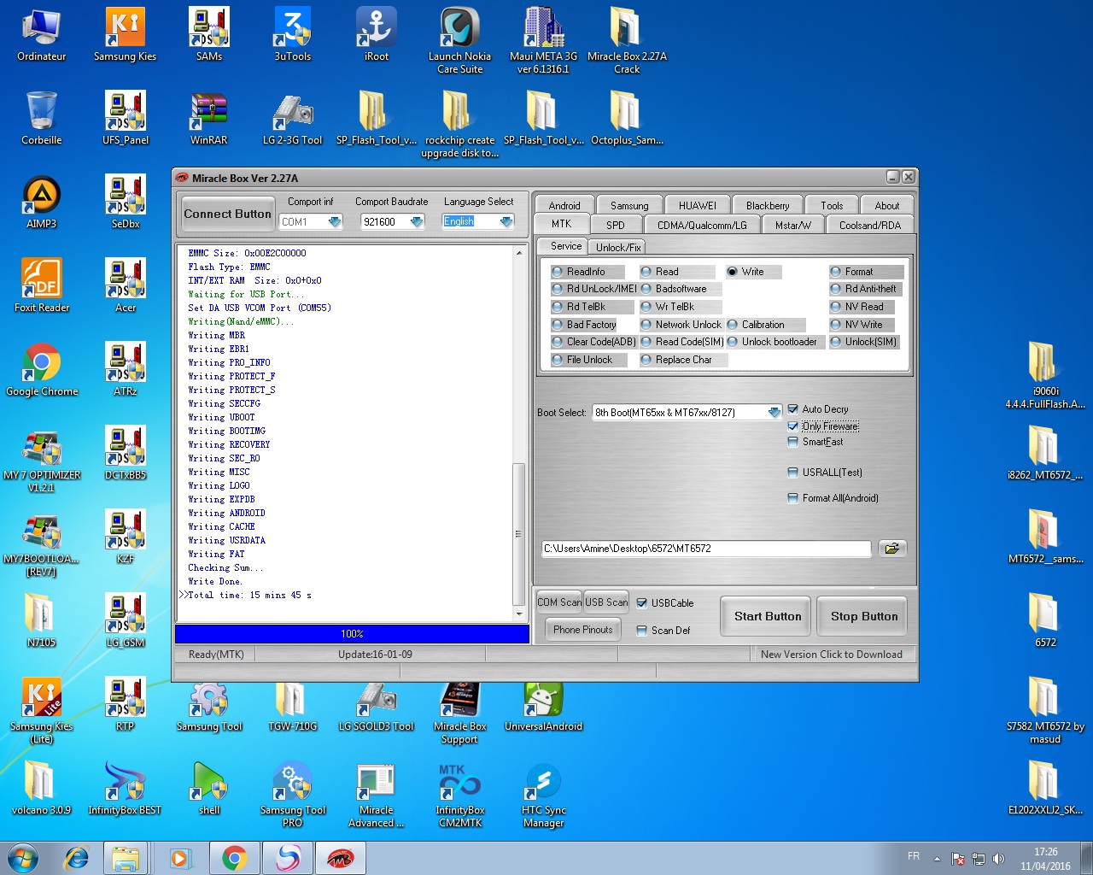Open the Corbeille recycle bin
This screenshot has height=875, width=1093.
(41, 119)
